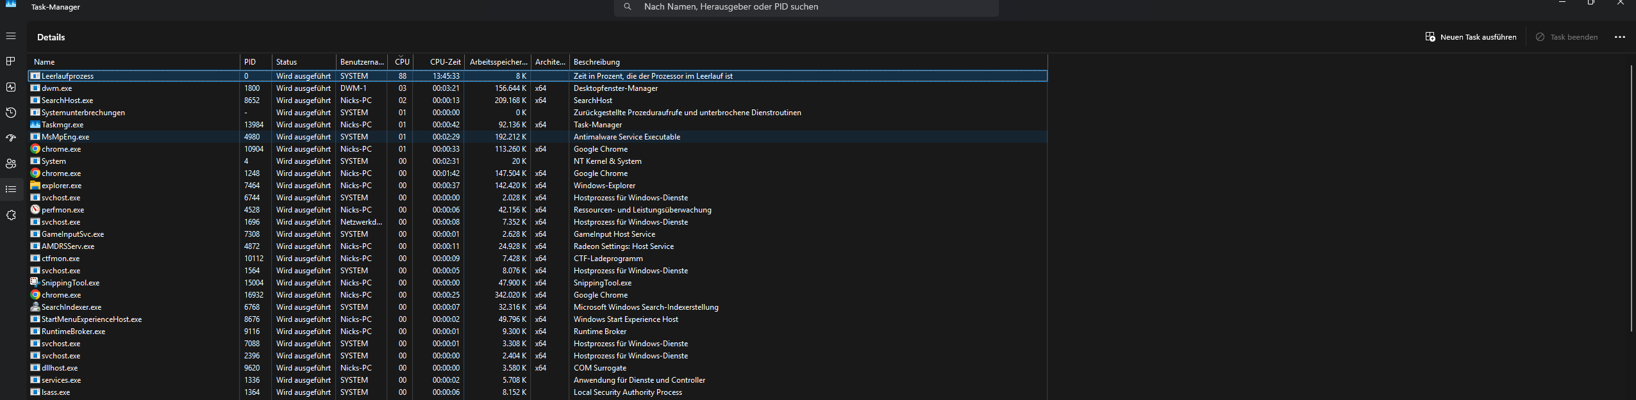Open the hamburger navigation menu
Screen dimensions: 1636x400
(11, 36)
